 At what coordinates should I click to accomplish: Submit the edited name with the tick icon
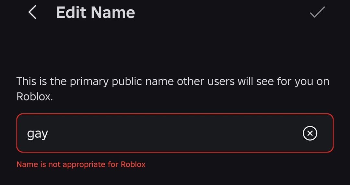click(317, 12)
